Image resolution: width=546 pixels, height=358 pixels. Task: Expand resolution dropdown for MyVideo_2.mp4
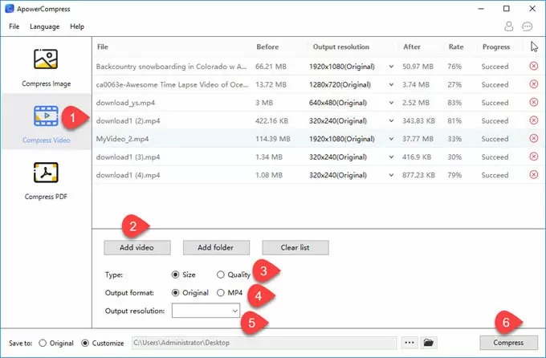[x=391, y=139]
